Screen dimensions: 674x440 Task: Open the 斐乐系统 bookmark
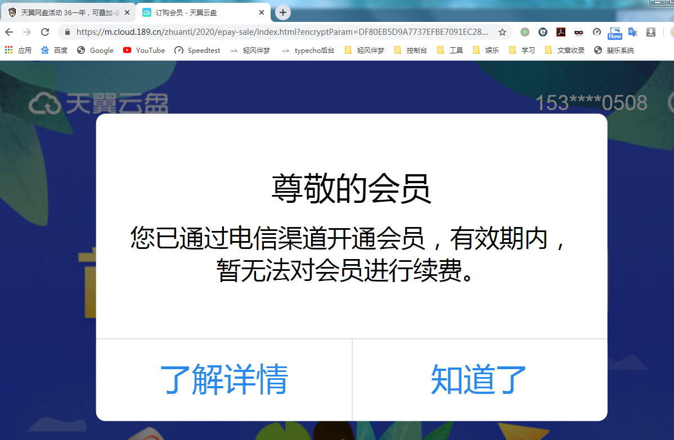tap(614, 50)
